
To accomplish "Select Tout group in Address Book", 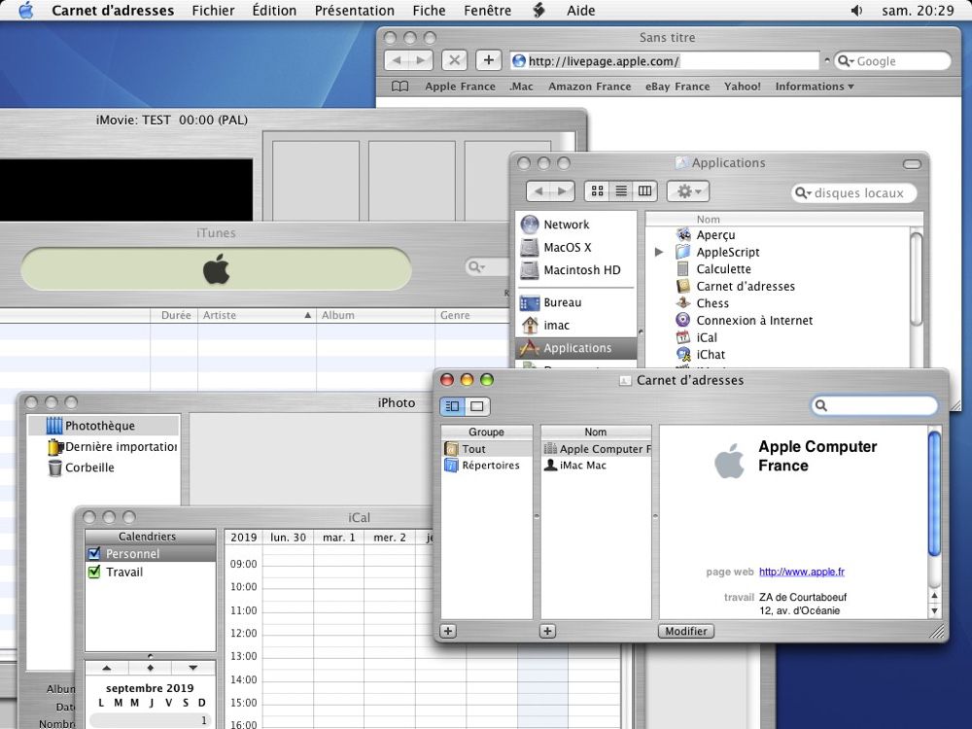I will [486, 449].
